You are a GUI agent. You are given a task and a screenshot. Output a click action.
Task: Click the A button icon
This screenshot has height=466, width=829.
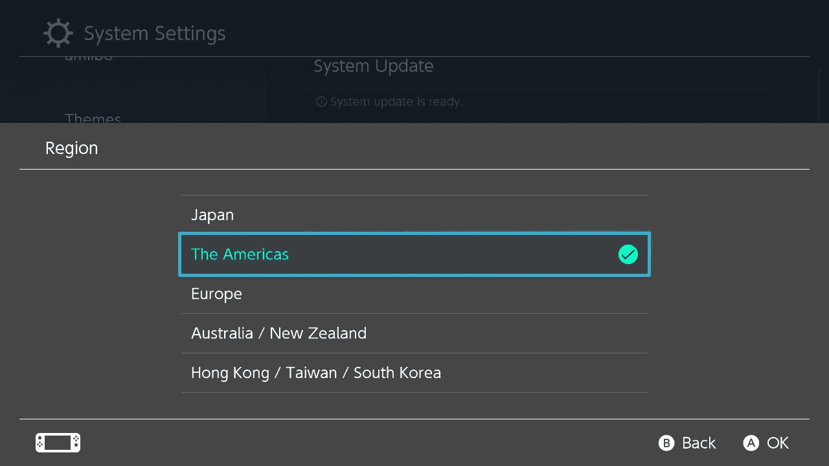pyautogui.click(x=751, y=443)
